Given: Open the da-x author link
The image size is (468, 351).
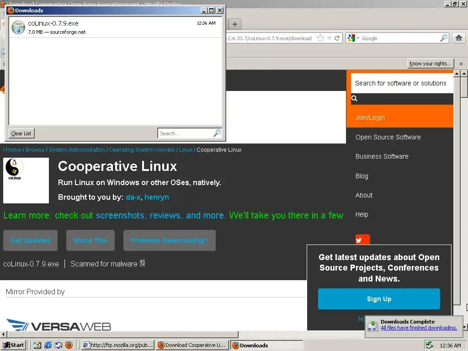Looking at the screenshot, I should pyautogui.click(x=133, y=197).
